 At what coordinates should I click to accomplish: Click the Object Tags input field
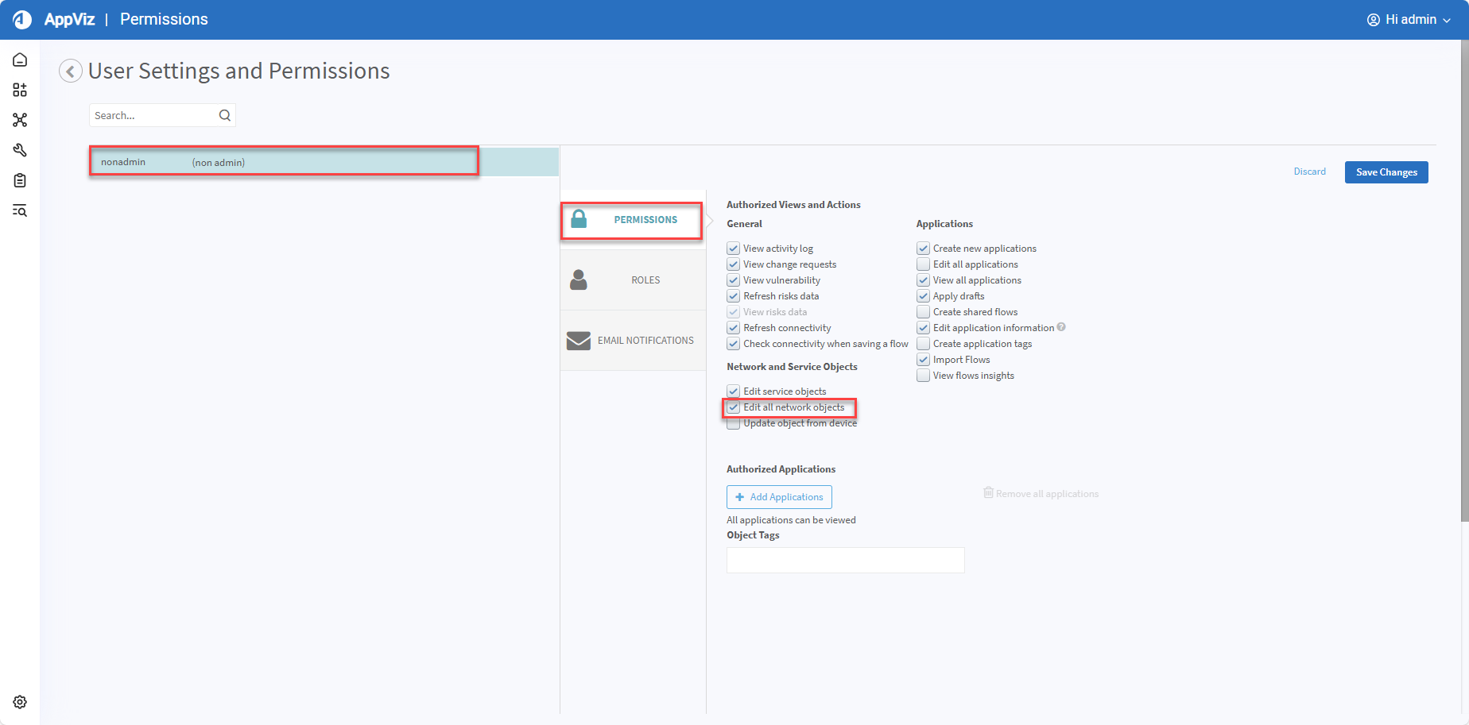pos(845,561)
